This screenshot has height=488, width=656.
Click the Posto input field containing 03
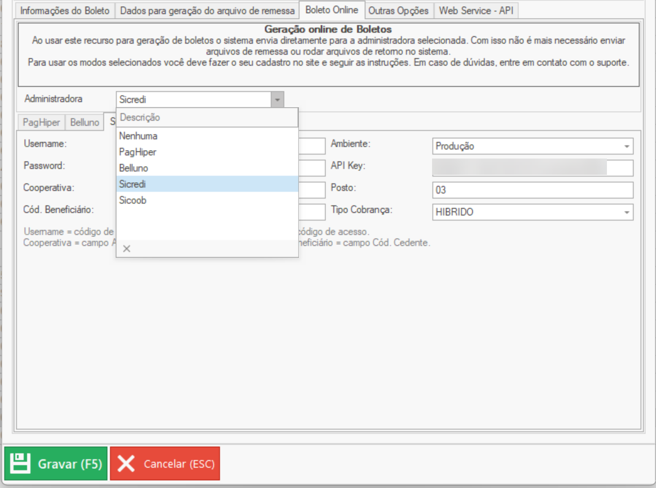[532, 190]
